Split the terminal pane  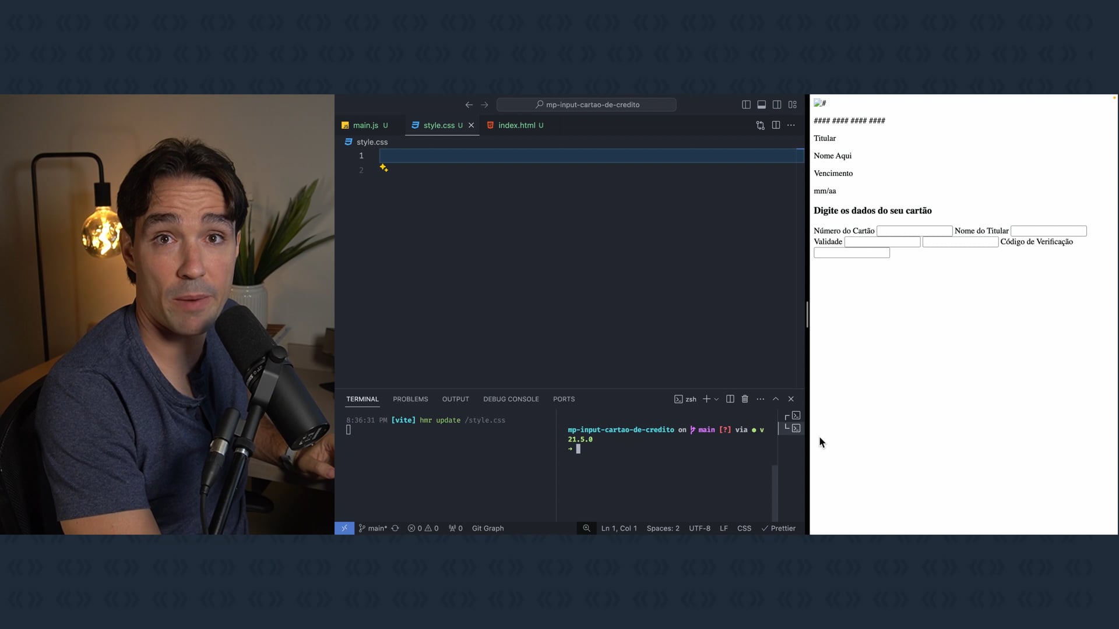tap(730, 399)
